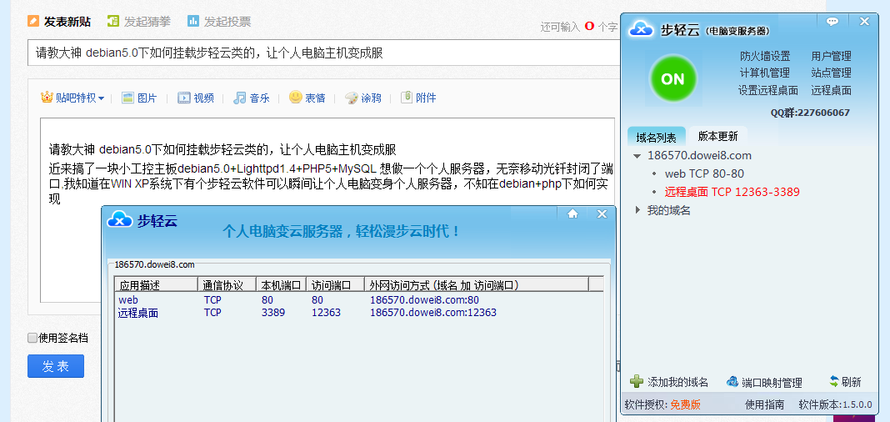Click the 186570.dowei8.com:80 address cell
This screenshot has height=422, width=890.
point(424,300)
